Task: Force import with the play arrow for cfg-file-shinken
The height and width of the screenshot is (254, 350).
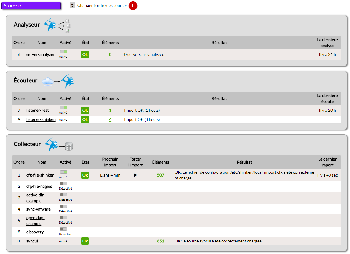Action: [135, 175]
